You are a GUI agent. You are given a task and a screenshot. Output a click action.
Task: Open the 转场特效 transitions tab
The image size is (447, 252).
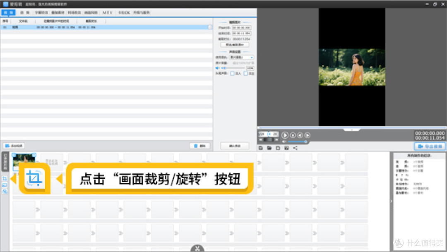pos(74,12)
